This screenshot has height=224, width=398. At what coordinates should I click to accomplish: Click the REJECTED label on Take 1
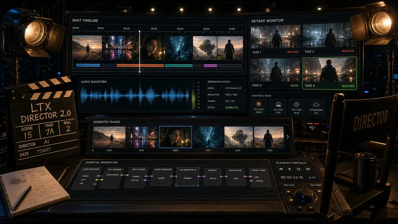click(x=293, y=52)
